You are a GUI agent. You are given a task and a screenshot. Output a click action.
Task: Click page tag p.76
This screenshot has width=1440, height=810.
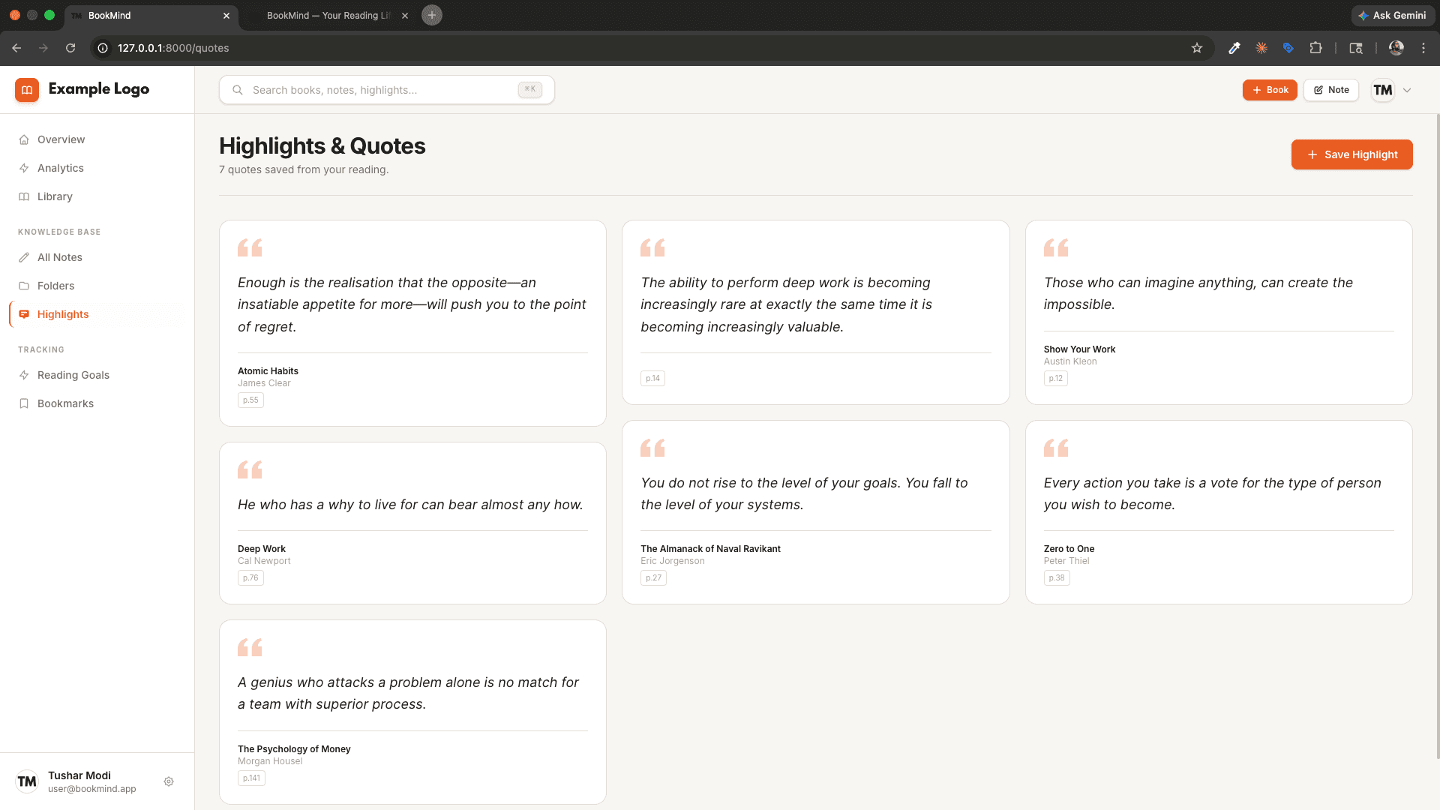point(250,577)
